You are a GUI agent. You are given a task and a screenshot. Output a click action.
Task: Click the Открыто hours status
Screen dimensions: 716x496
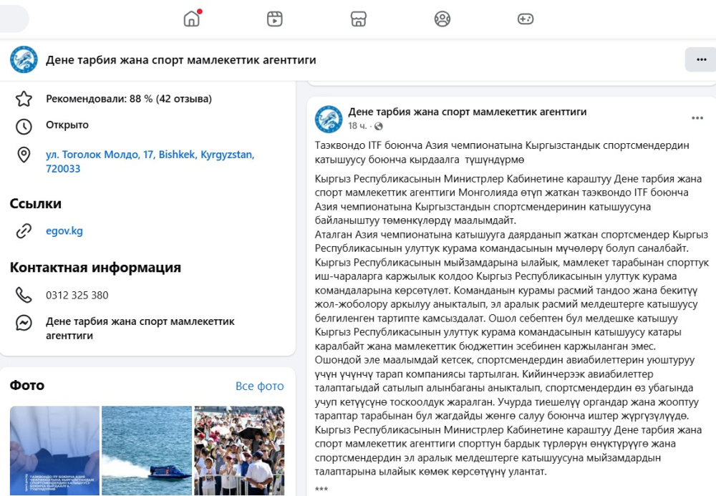[x=67, y=125]
